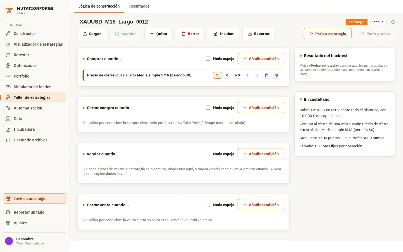Switch to Estrategia mode

tap(357, 22)
